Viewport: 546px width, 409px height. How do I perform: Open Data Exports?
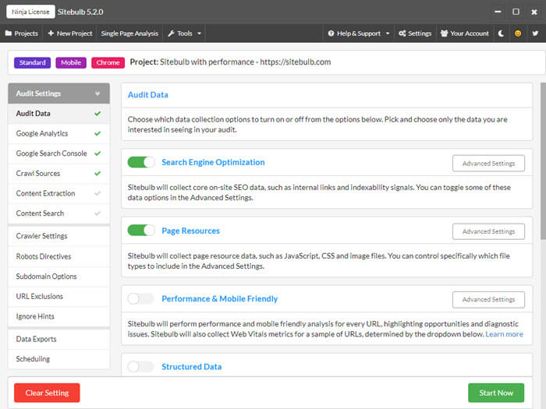[x=58, y=339]
